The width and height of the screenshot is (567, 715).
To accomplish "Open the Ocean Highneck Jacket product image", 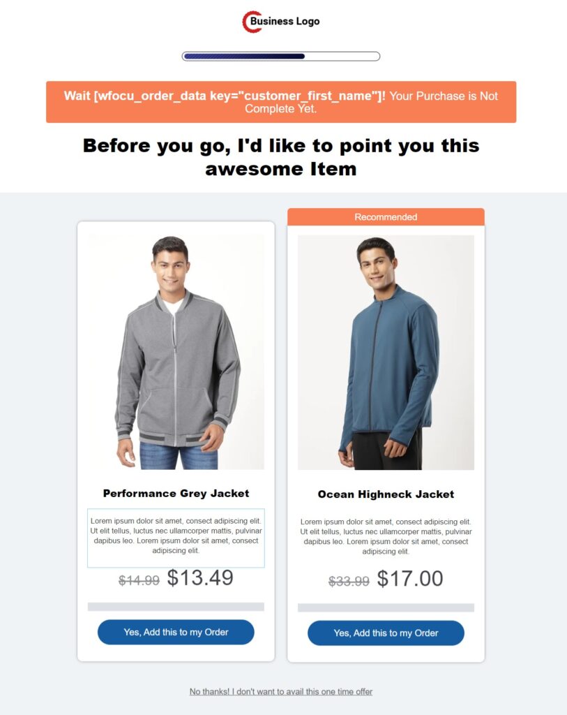I will tap(386, 353).
